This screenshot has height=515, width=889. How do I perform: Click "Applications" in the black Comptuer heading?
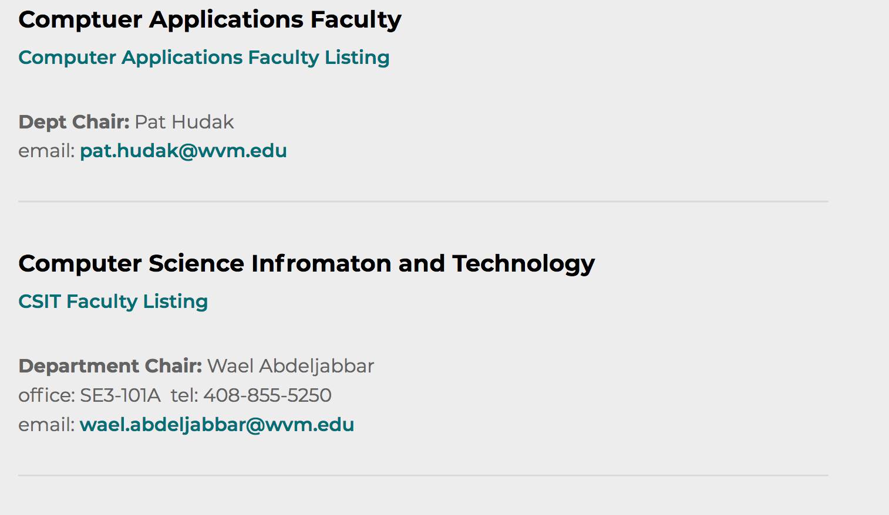coord(226,20)
